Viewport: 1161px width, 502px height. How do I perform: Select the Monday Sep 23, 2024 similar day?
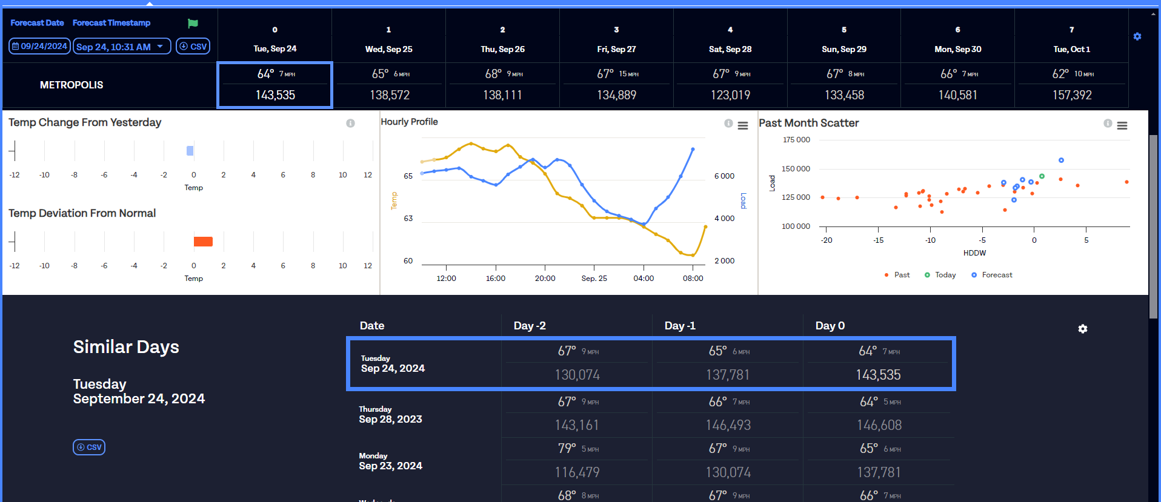pos(390,461)
